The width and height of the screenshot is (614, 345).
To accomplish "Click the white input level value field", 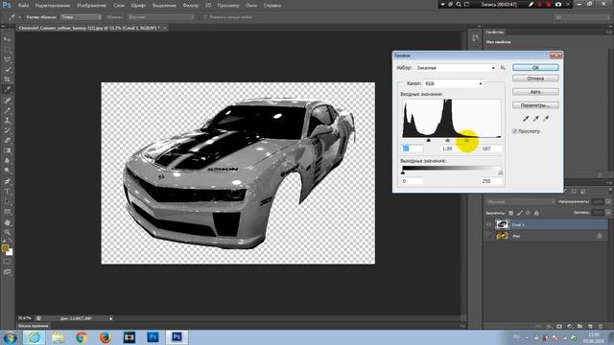I will (x=491, y=149).
